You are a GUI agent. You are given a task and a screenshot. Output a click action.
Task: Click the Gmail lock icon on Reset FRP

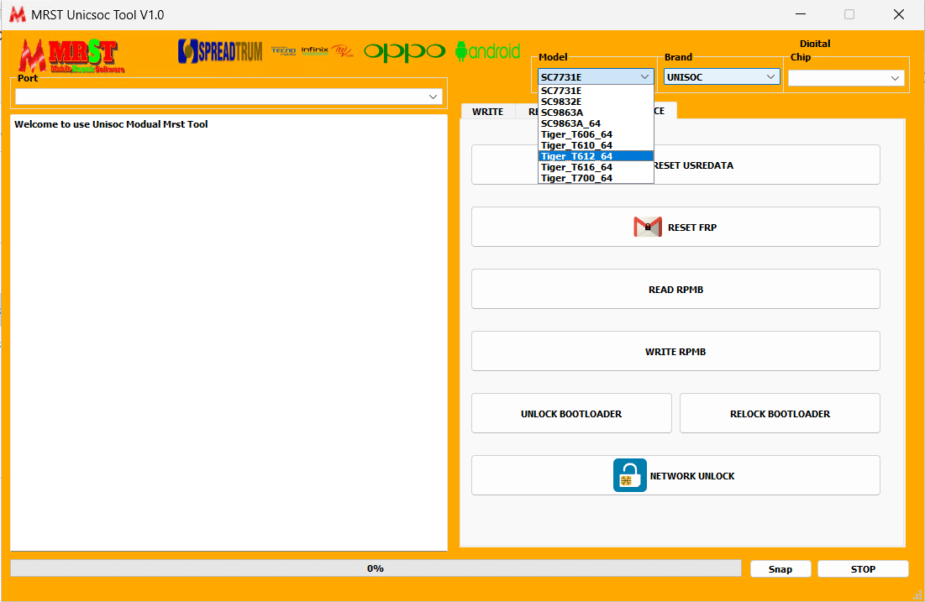point(648,227)
